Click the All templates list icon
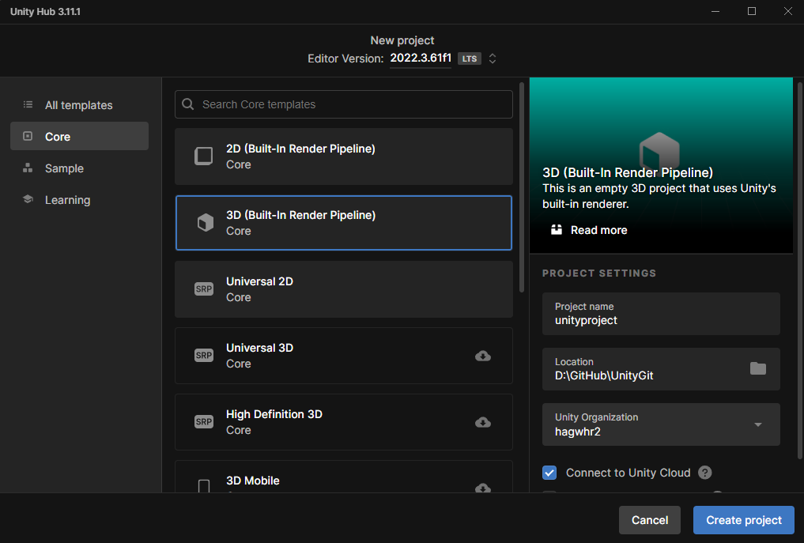Viewport: 804px width, 543px height. coord(28,104)
